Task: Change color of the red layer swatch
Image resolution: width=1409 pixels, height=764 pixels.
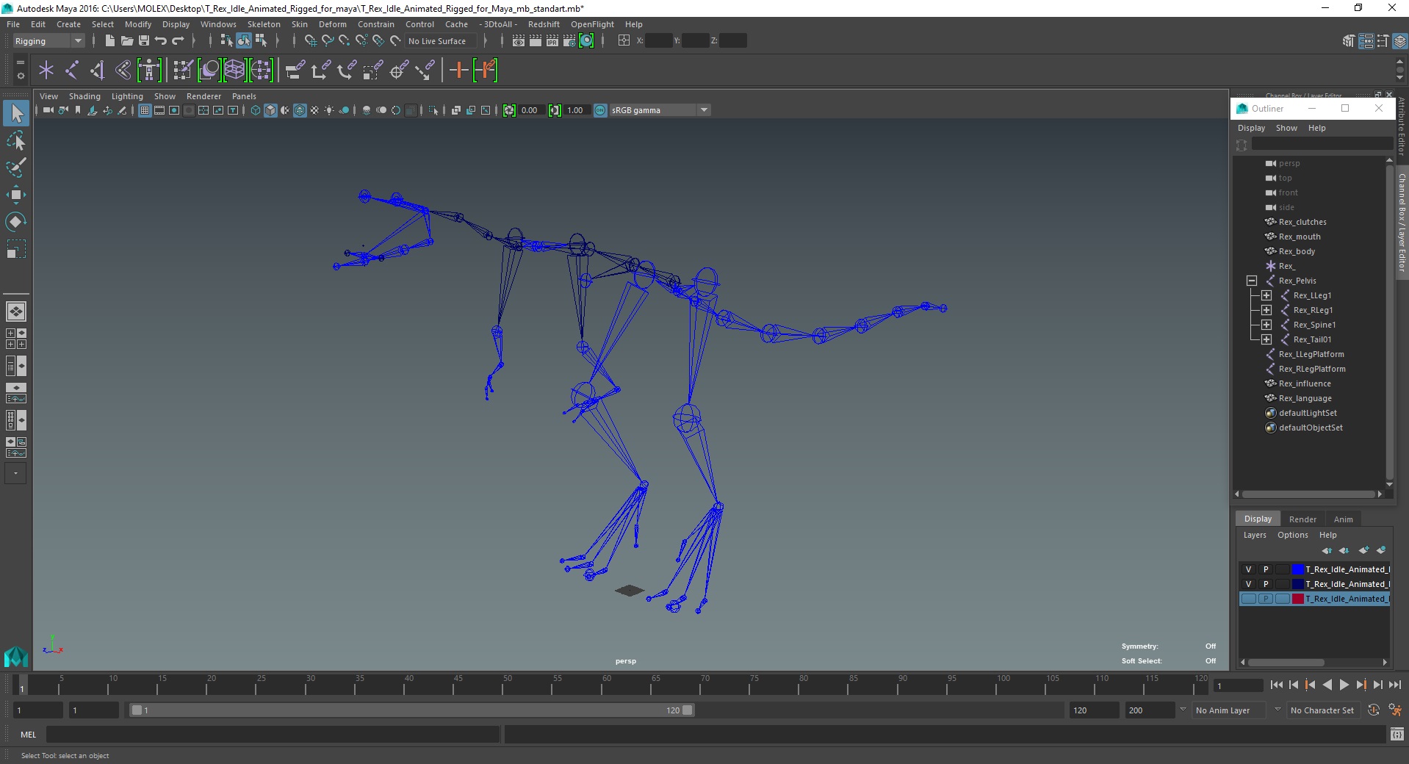Action: [x=1297, y=599]
